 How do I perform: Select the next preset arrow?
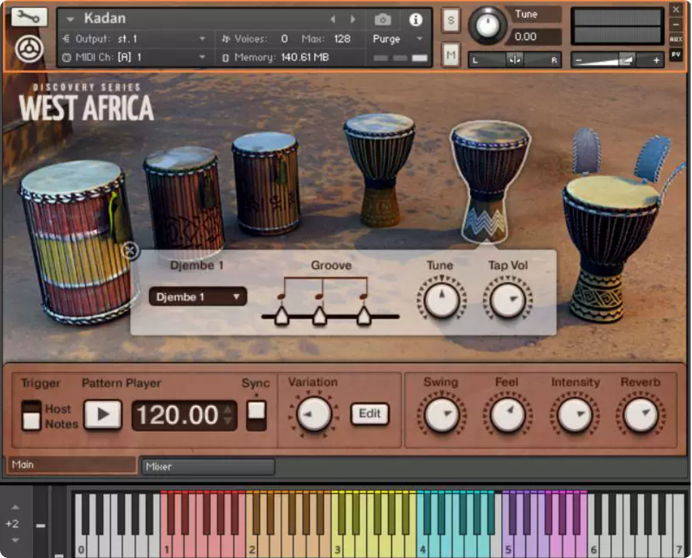[x=353, y=19]
